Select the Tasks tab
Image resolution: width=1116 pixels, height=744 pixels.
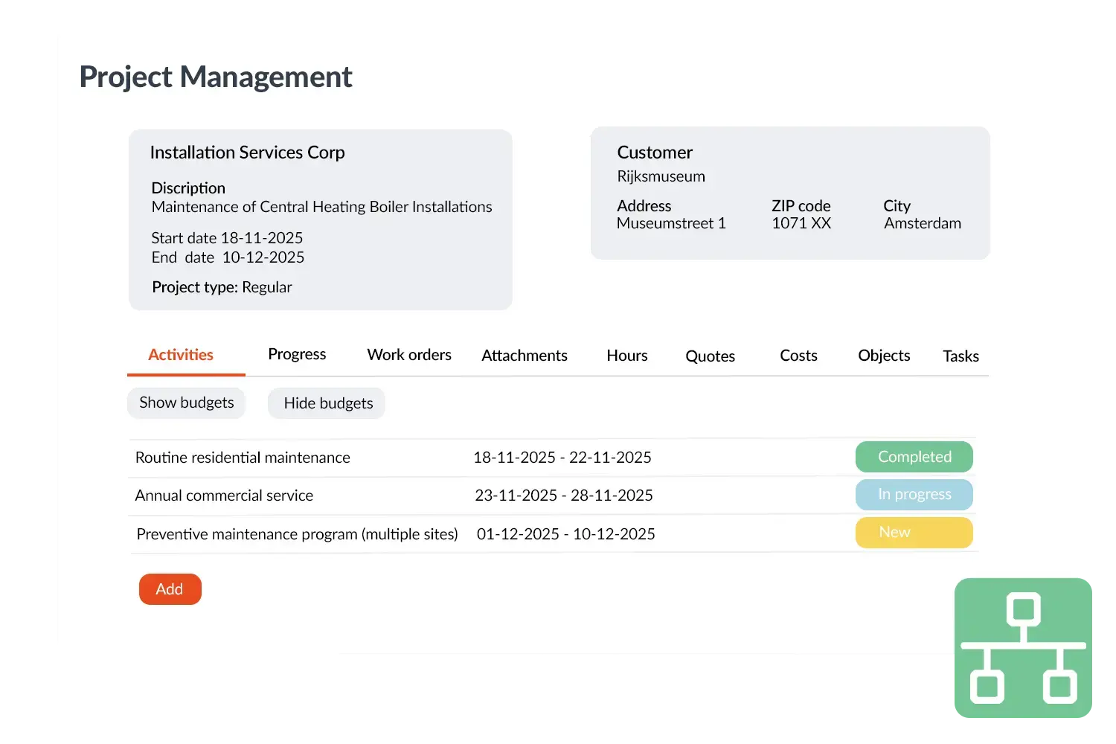pos(961,356)
